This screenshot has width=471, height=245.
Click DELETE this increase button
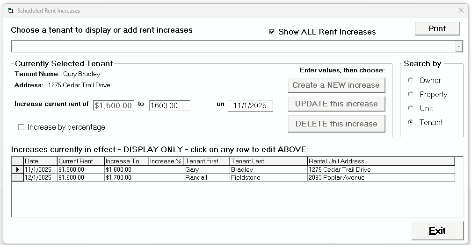[x=336, y=124]
